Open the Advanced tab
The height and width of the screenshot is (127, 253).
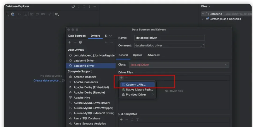[153, 55]
